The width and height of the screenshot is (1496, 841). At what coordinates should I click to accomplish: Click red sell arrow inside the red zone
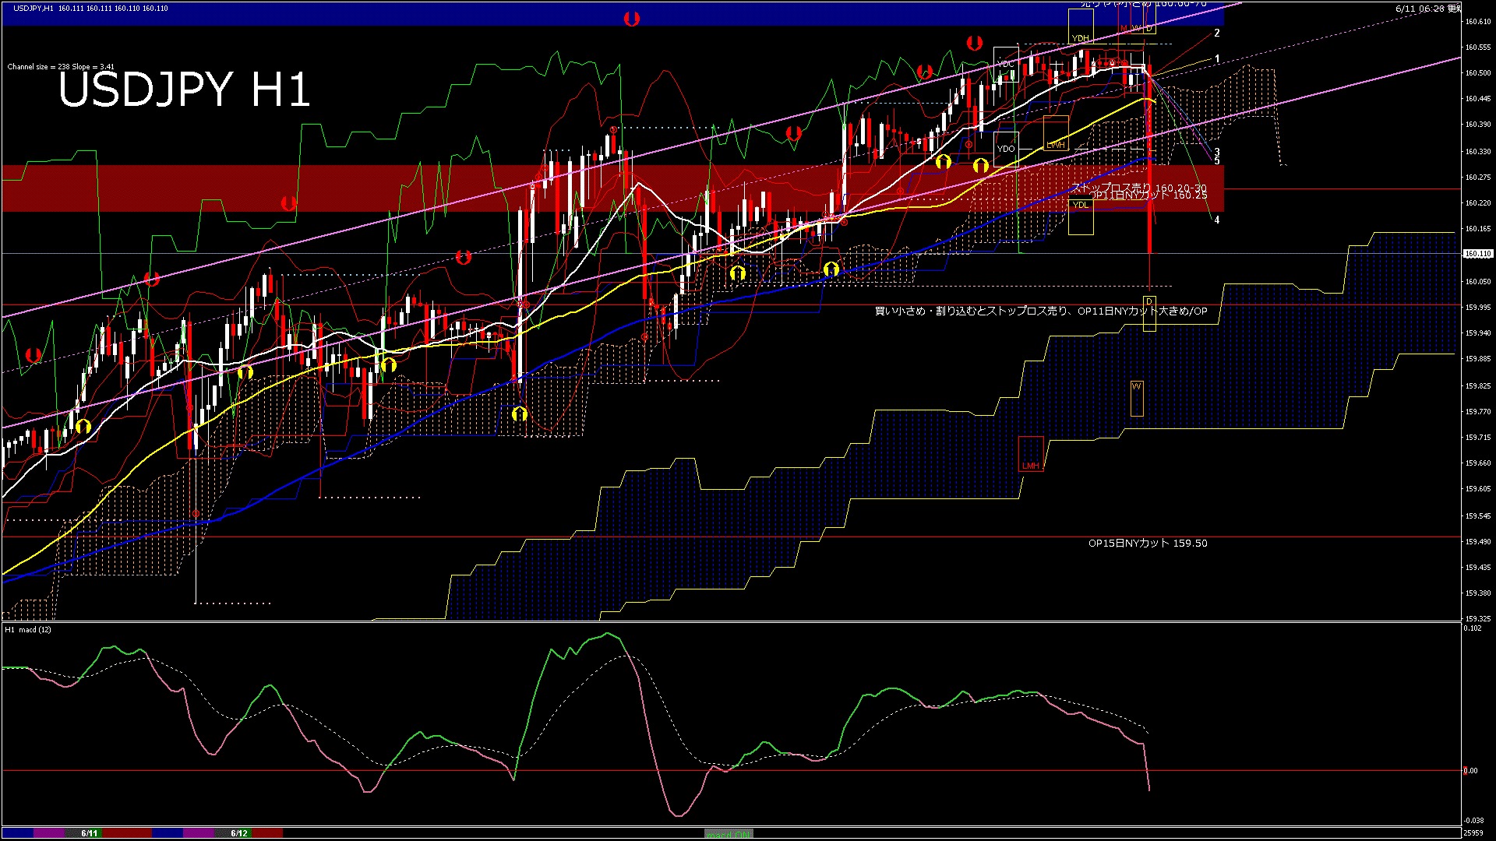(x=288, y=203)
